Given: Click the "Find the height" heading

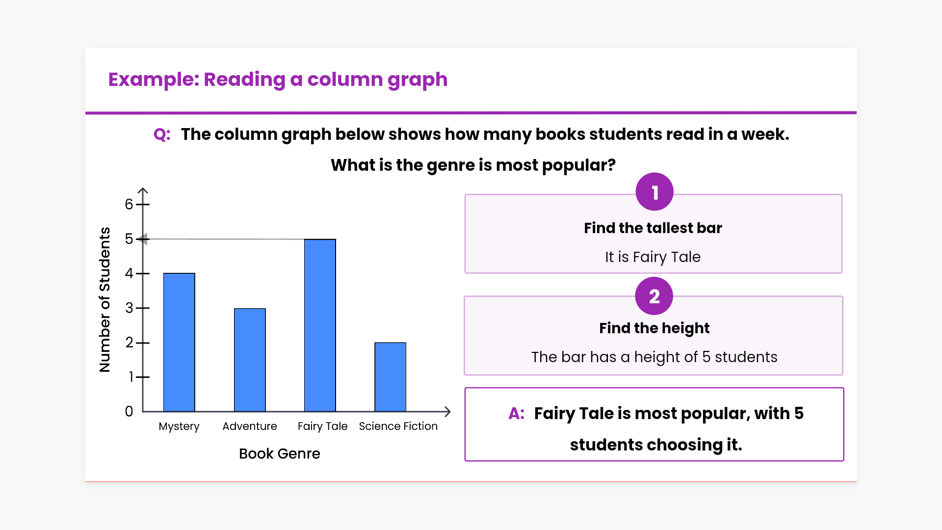Looking at the screenshot, I should (654, 328).
